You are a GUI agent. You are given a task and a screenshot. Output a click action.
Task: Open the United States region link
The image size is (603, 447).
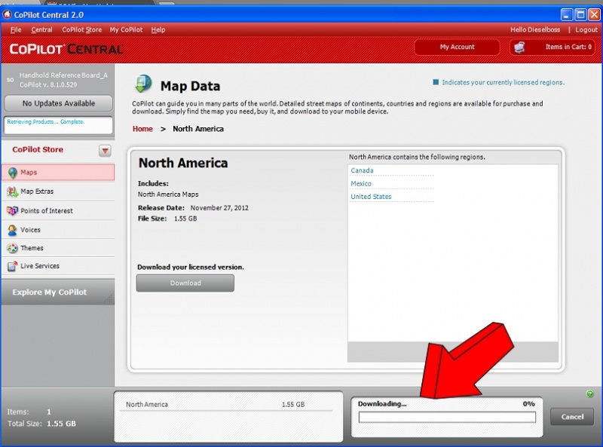(371, 197)
